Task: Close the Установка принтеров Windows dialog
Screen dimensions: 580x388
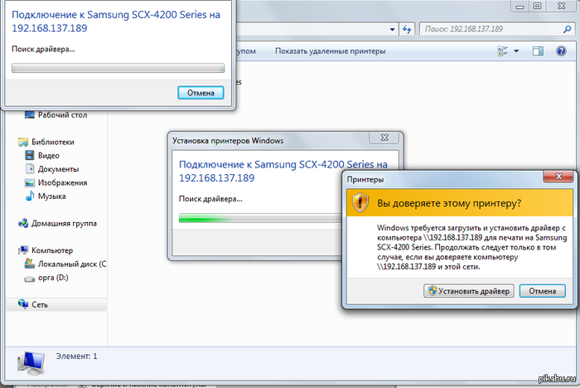Action: coord(384,138)
